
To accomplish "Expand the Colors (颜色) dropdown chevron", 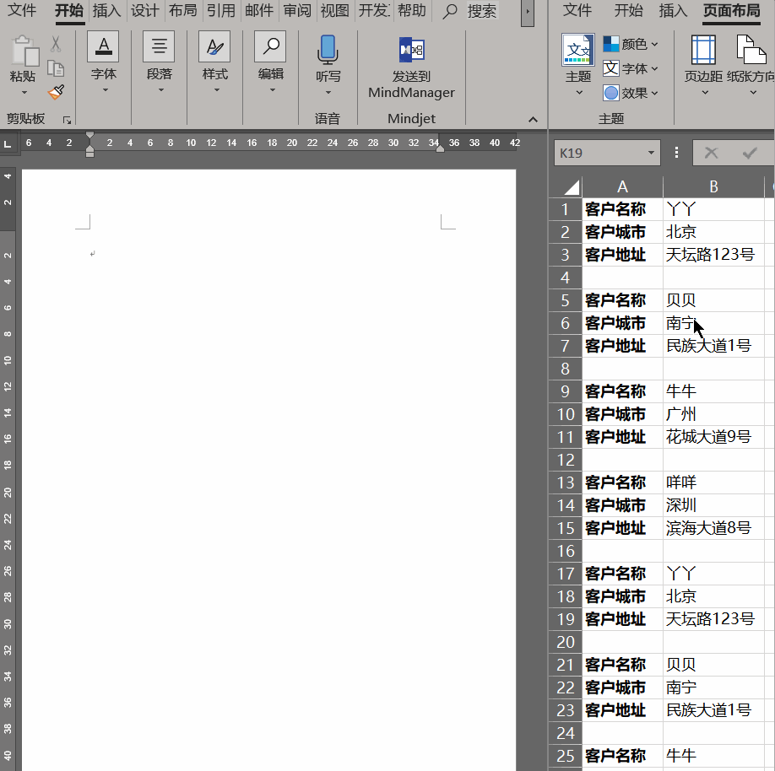I will point(654,45).
